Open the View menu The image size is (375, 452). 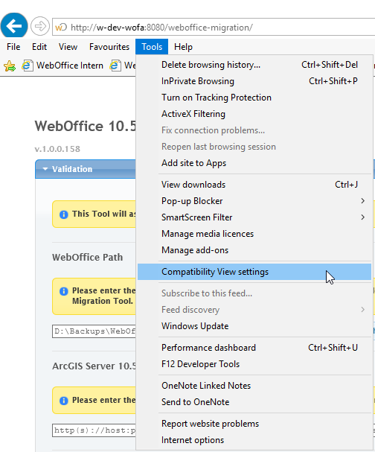pyautogui.click(x=68, y=47)
